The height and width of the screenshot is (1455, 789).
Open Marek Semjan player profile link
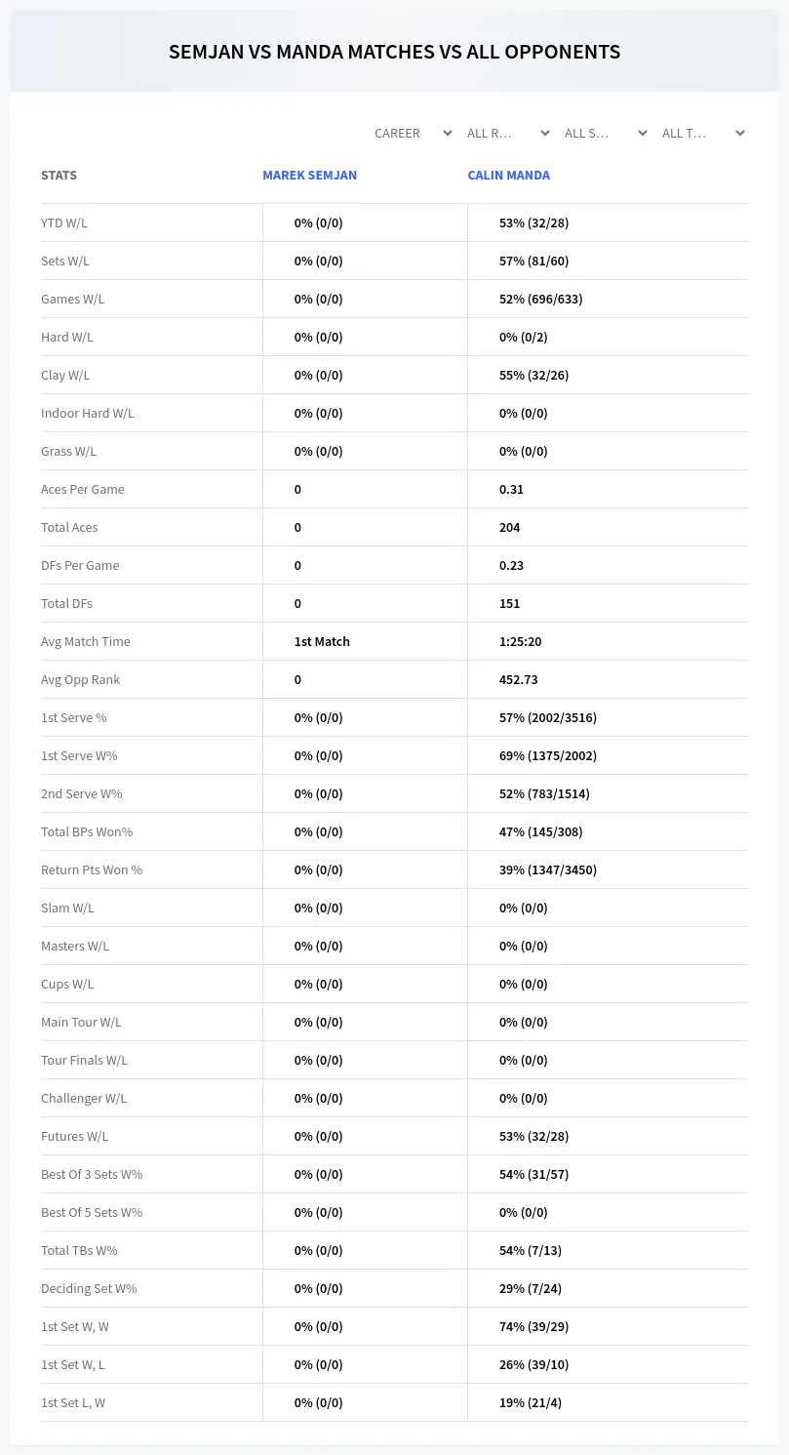tap(309, 176)
